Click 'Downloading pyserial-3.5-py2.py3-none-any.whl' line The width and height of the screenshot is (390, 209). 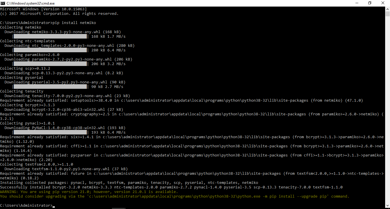[x=65, y=82]
